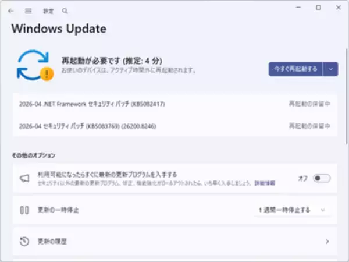Click 今すぐ再起動する button
The height and width of the screenshot is (262, 349).
click(x=295, y=69)
